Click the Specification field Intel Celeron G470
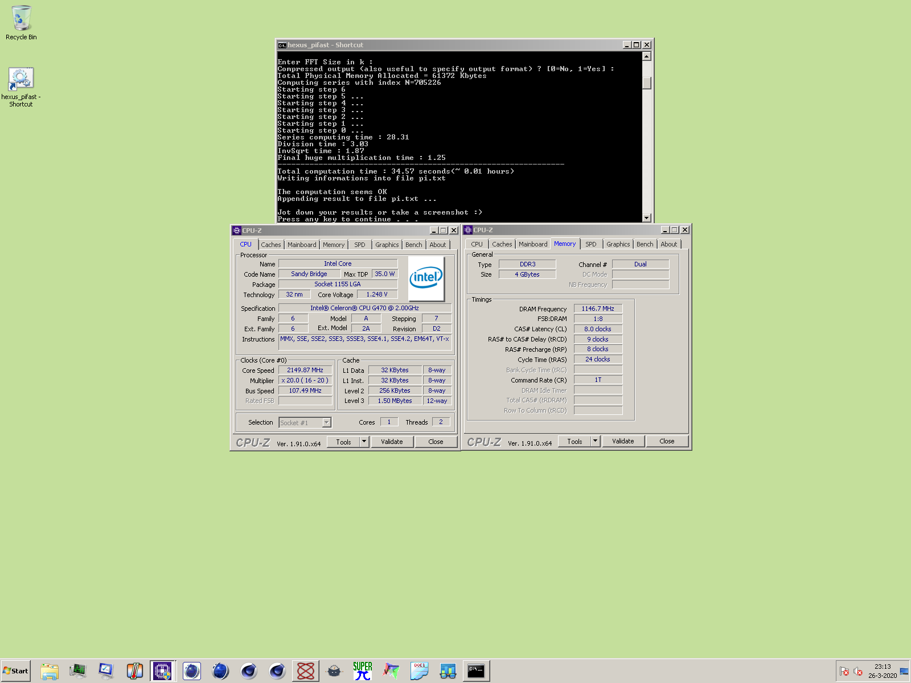Screen dimensions: 911x683 365,308
